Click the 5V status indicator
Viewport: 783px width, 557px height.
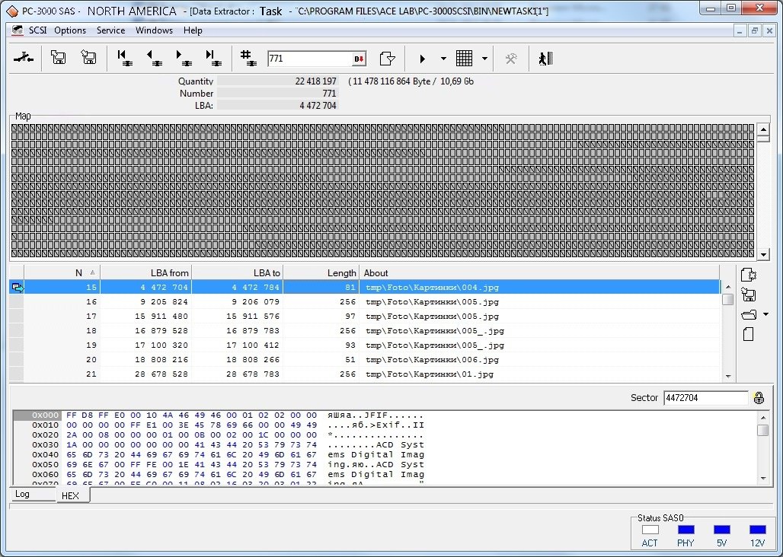tap(721, 530)
